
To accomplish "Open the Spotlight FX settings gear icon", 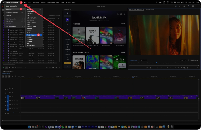I will [124, 14].
